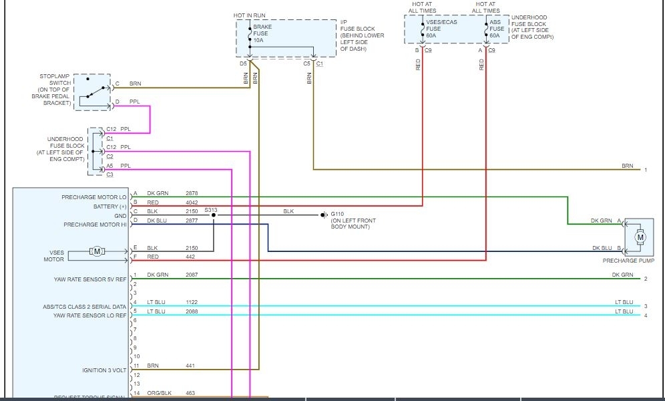The image size is (665, 401).
Task: Click circuit number 2877 on DK BLU wire
Action: (192, 220)
